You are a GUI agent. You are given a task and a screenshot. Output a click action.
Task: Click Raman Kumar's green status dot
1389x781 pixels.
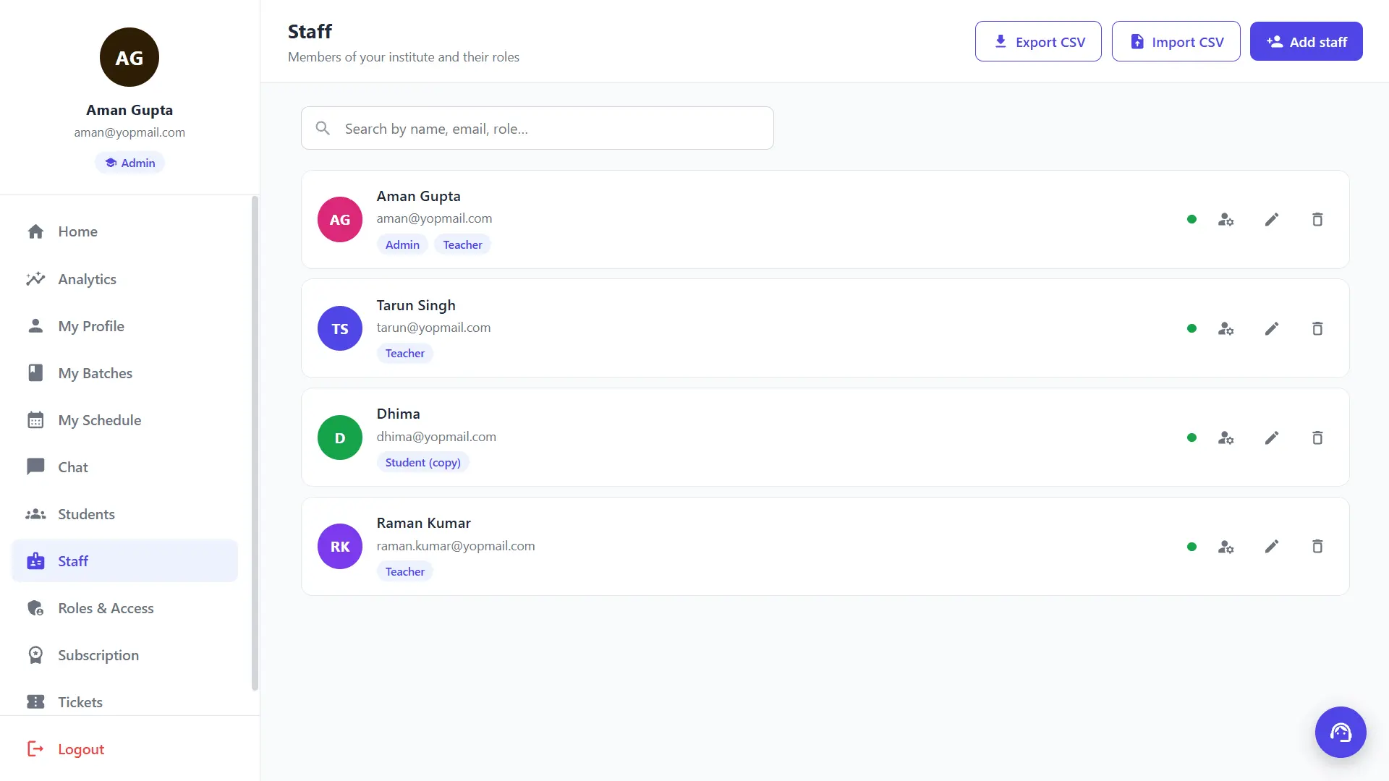point(1192,547)
